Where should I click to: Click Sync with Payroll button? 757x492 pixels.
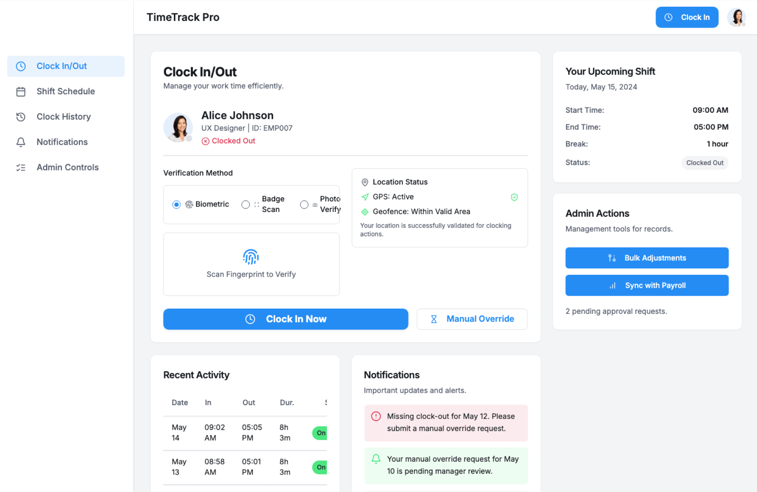[x=647, y=285]
